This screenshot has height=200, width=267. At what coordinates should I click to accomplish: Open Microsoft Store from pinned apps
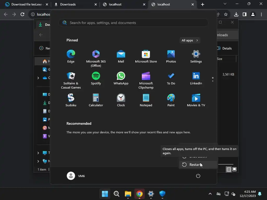(146, 57)
